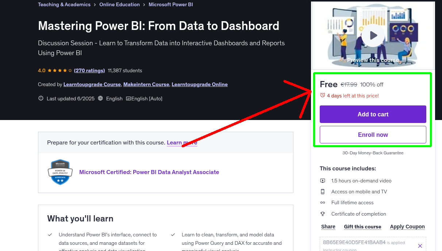Select the Power BI Data Analyst certification badge
This screenshot has width=442, height=251.
click(60, 172)
